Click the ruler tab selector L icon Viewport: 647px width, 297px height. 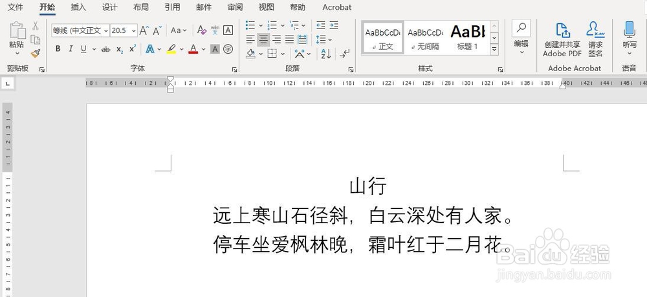(x=8, y=84)
